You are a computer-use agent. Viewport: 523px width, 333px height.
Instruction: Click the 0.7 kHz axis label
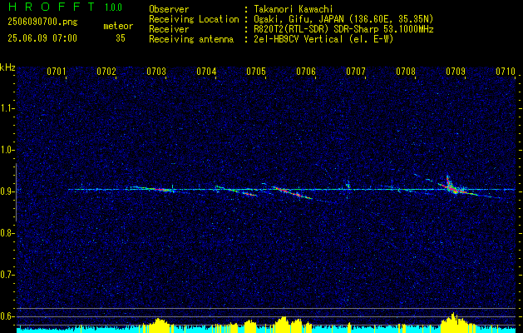(7, 275)
